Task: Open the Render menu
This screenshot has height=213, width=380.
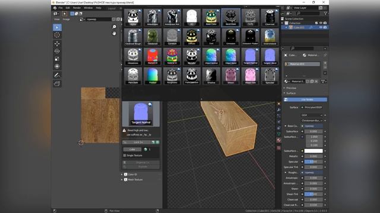Action: (77, 8)
